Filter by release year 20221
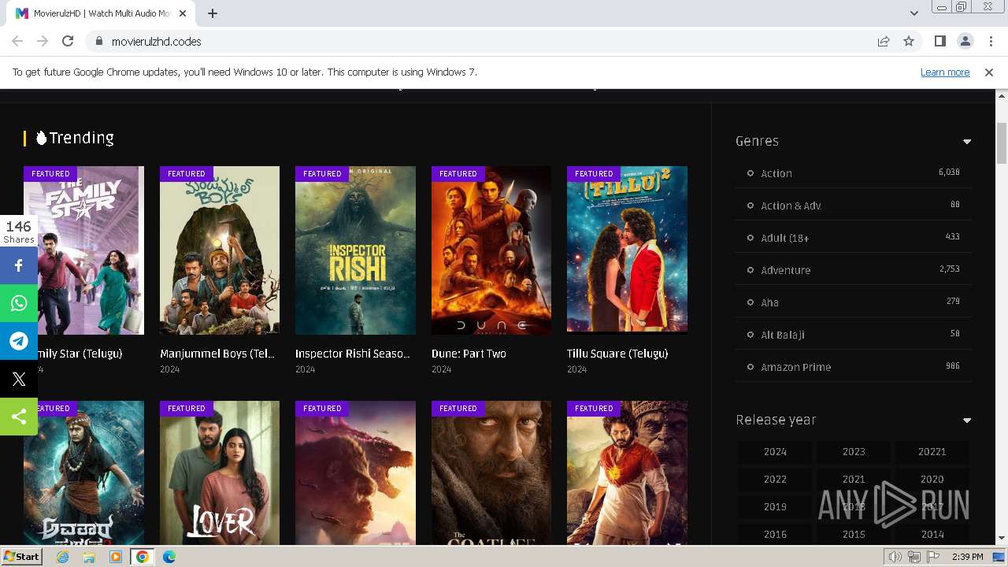The image size is (1008, 567). [x=932, y=452]
